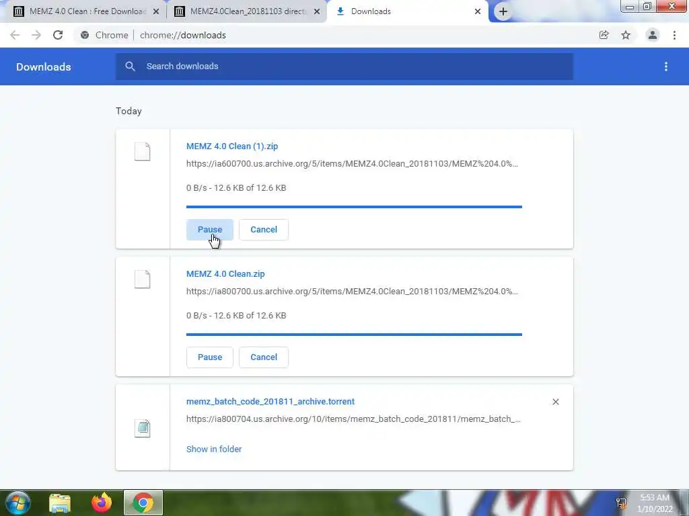Cancel the MEMZ 4.0 Clean.zip download
The height and width of the screenshot is (516, 689).
[264, 357]
